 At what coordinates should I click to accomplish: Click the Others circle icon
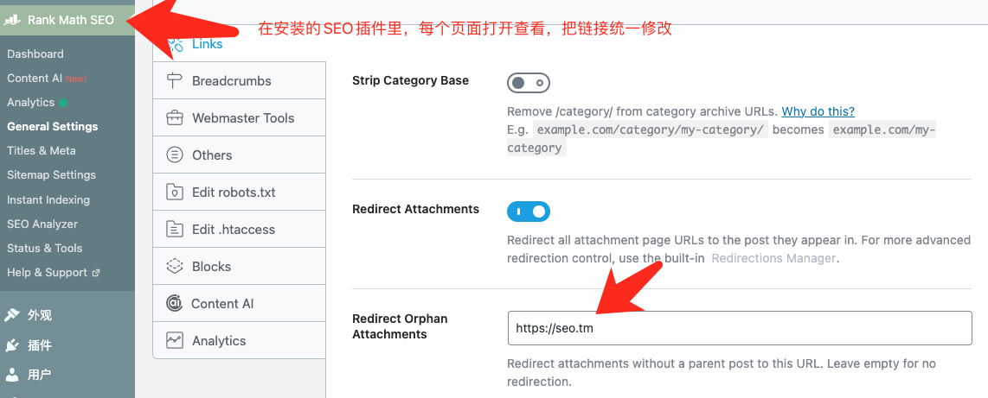[175, 155]
